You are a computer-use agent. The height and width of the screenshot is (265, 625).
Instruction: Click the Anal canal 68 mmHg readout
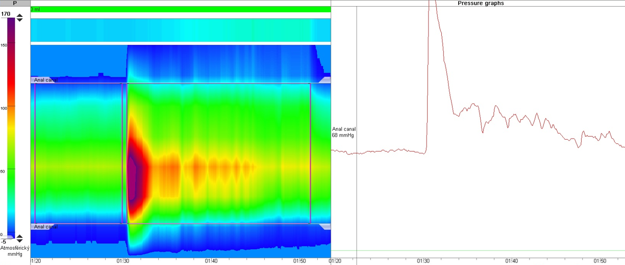(343, 132)
